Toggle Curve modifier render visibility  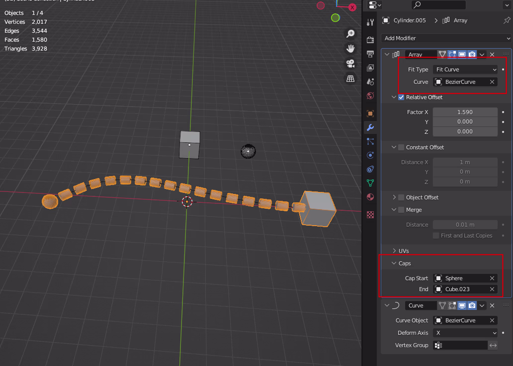tap(472, 305)
